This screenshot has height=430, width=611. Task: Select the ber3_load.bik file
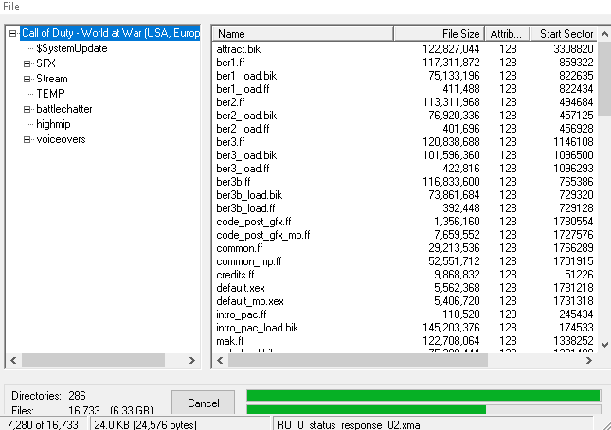246,155
